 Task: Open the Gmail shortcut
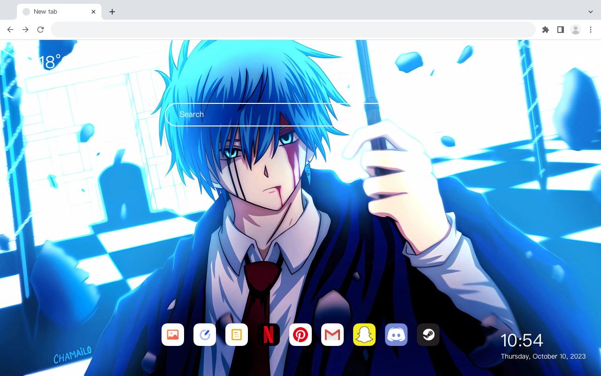click(332, 335)
